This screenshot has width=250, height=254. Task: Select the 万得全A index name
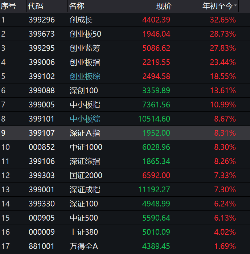[84, 246]
